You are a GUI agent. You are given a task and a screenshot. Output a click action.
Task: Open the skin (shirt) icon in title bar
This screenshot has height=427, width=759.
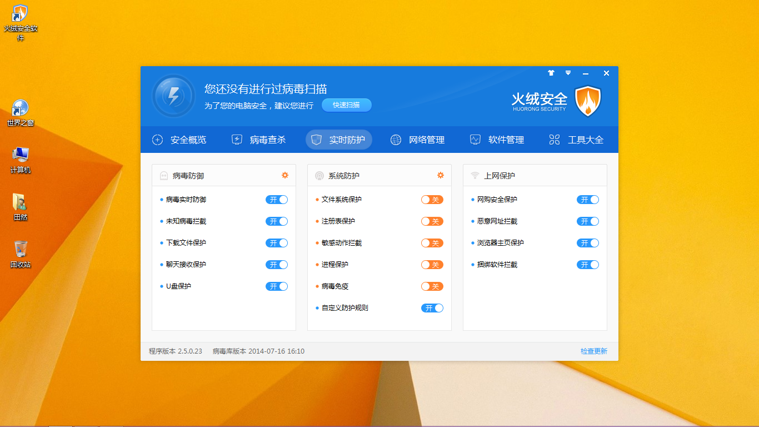coord(551,73)
